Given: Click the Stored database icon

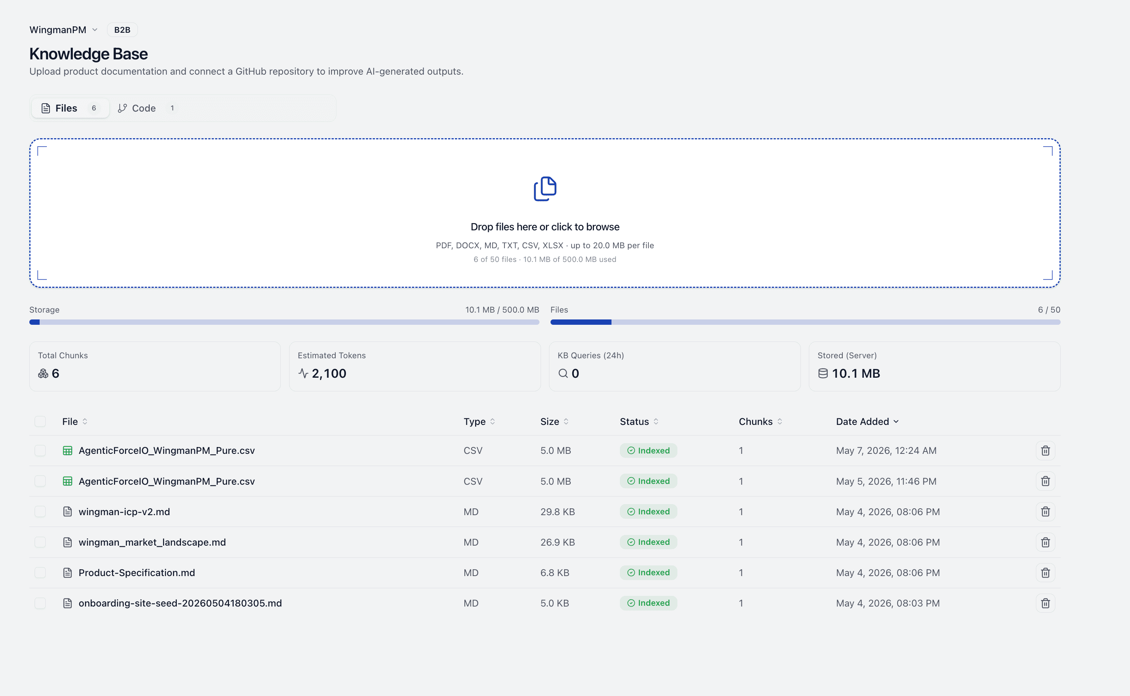Looking at the screenshot, I should pyautogui.click(x=823, y=373).
